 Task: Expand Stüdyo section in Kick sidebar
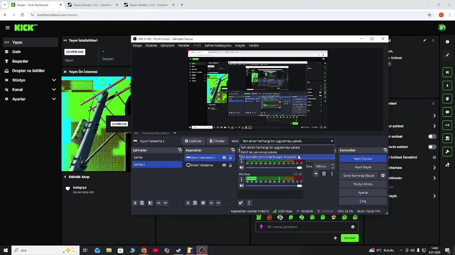pyautogui.click(x=54, y=80)
